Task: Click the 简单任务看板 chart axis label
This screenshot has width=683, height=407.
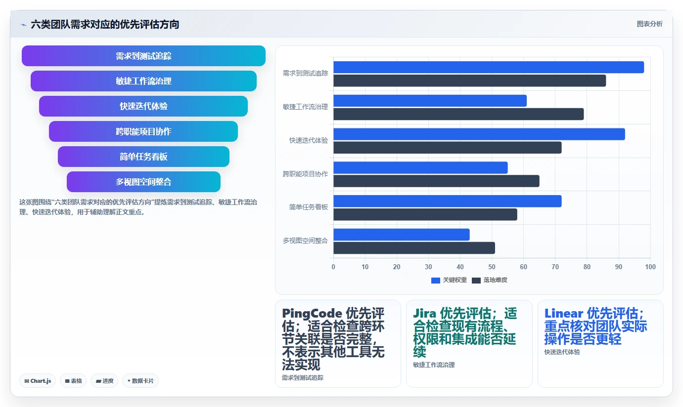Action: (x=309, y=207)
